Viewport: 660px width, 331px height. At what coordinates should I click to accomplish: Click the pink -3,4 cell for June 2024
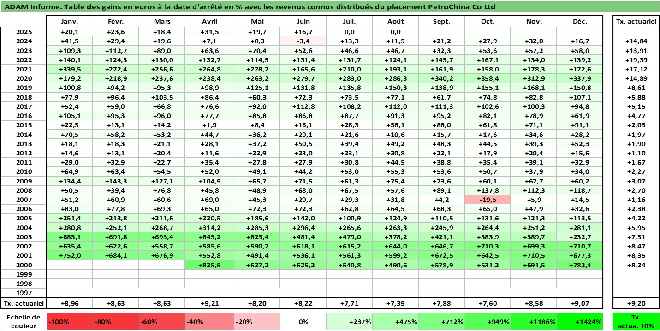tap(303, 41)
